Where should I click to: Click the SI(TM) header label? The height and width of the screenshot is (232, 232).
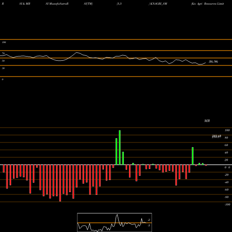coord(88,4)
